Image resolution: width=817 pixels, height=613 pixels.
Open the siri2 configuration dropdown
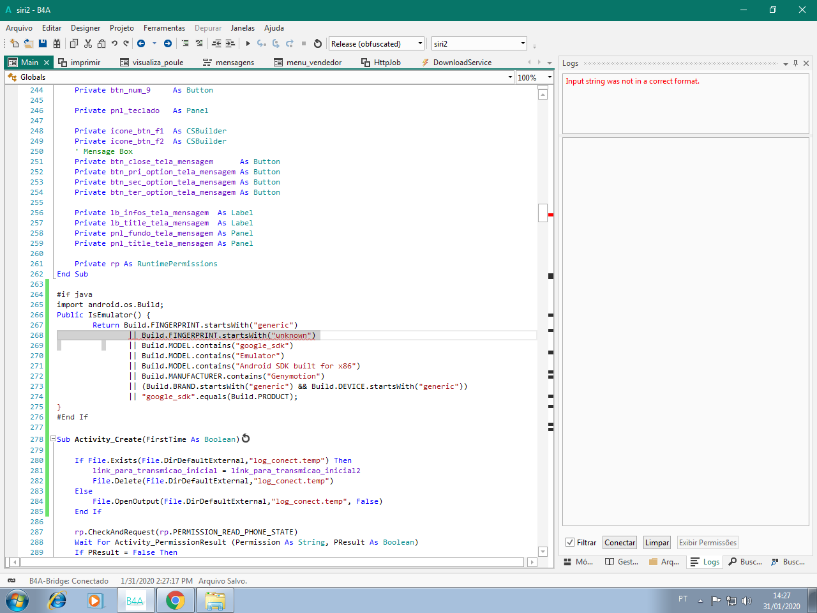[523, 43]
